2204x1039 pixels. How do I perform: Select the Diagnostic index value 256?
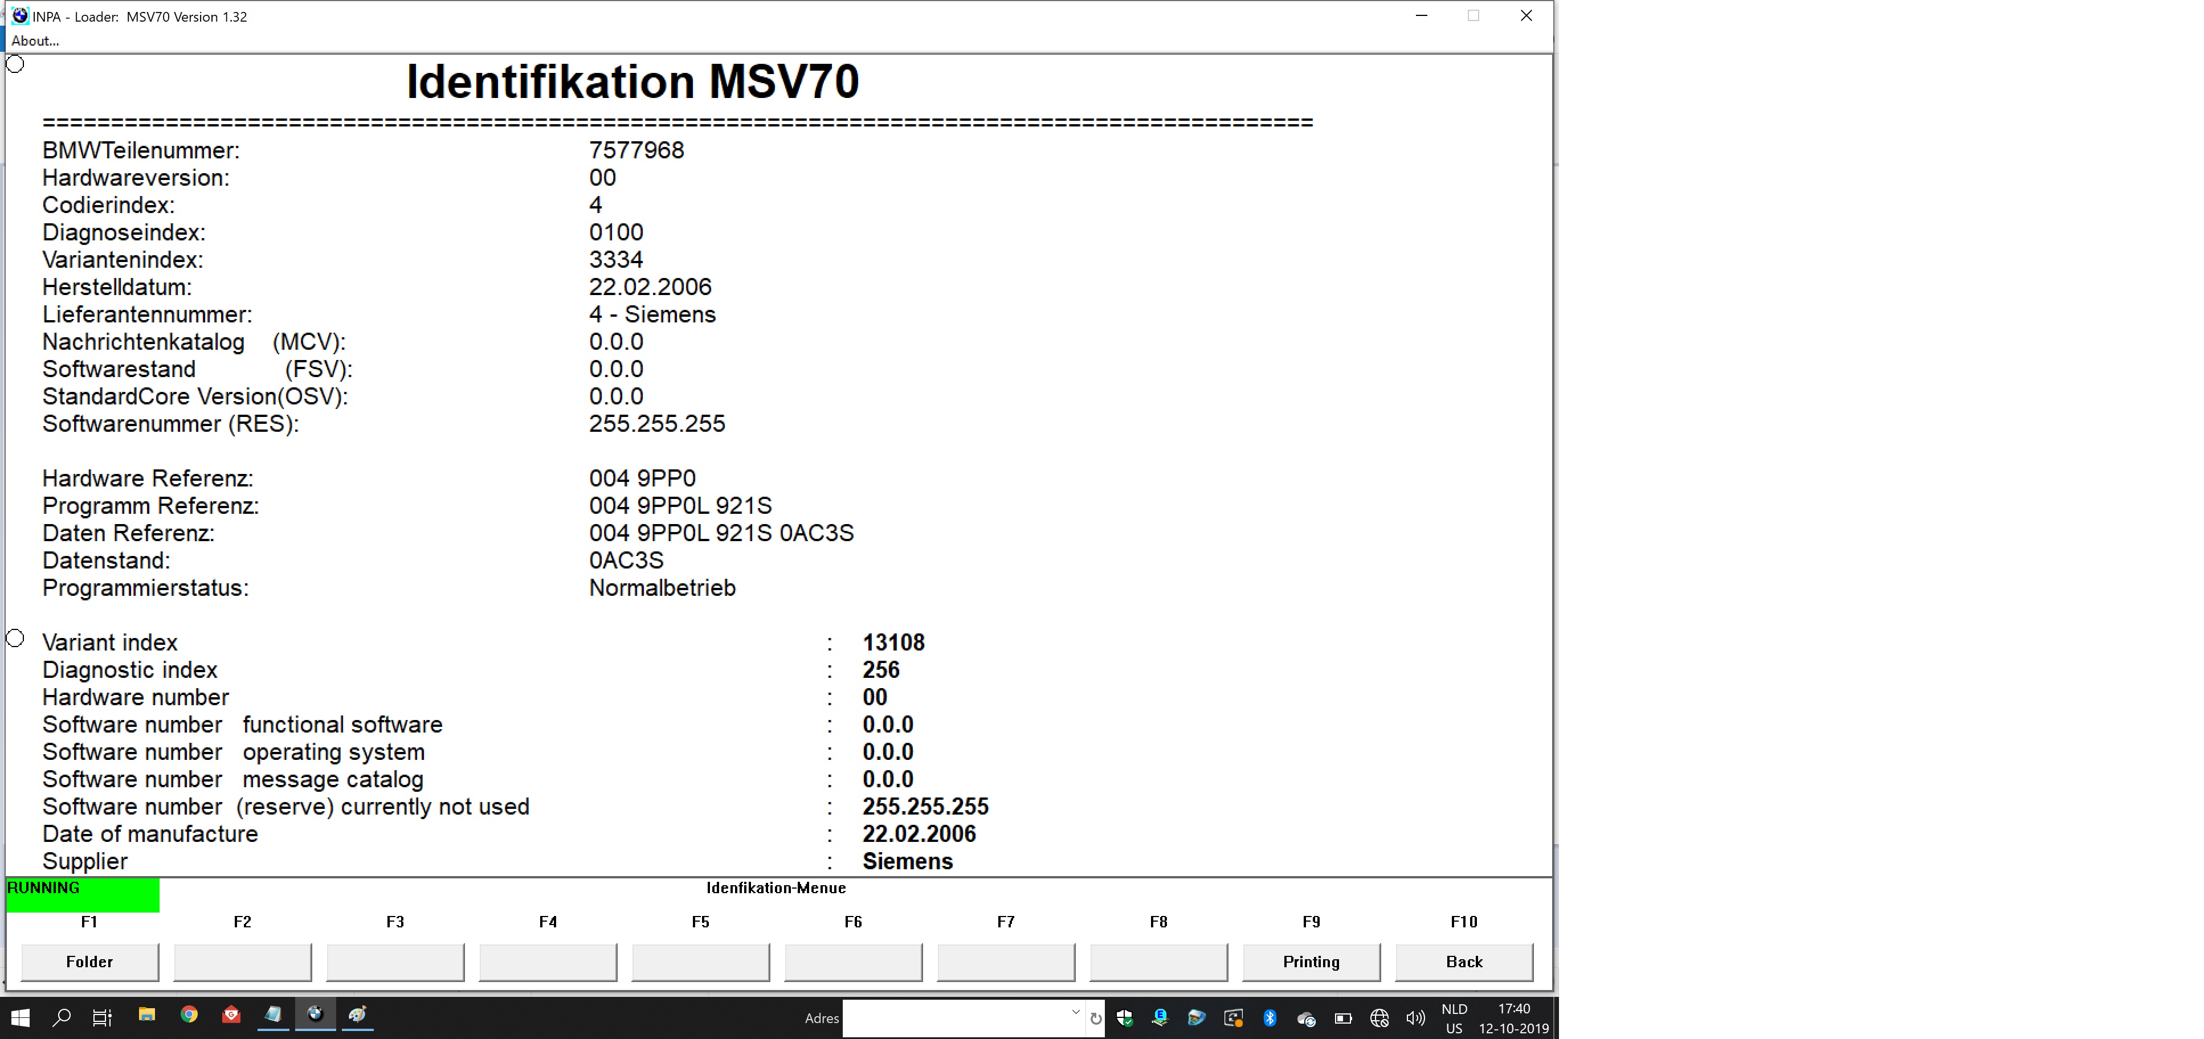(x=880, y=670)
